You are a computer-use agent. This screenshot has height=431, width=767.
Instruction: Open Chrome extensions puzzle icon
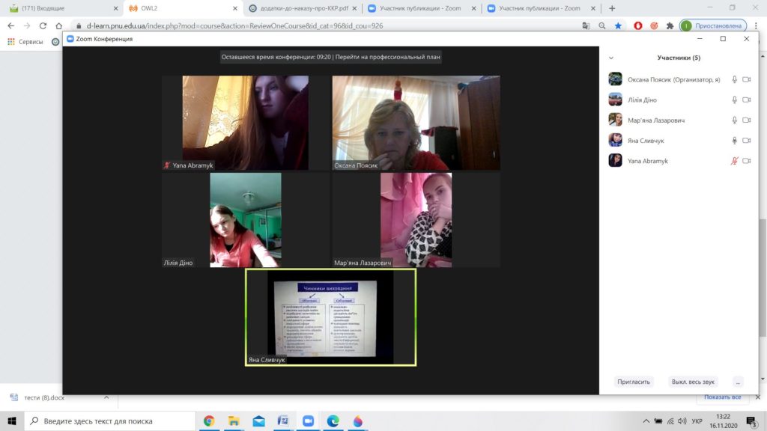[x=670, y=25]
